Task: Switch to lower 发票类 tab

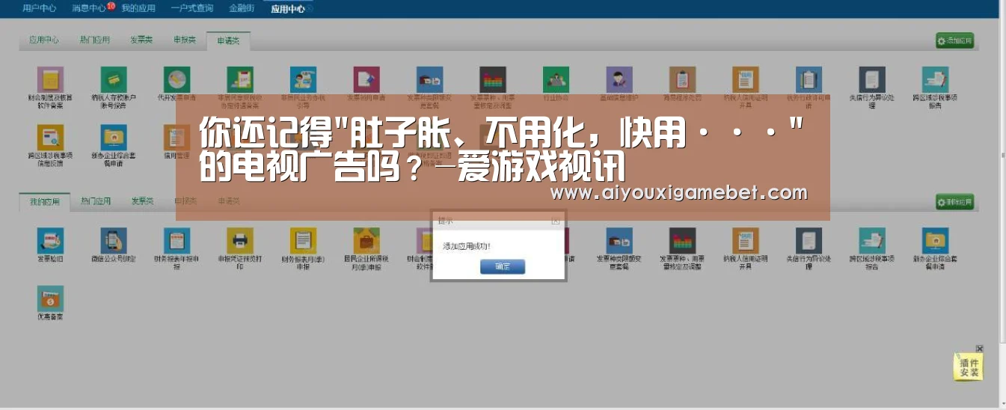Action: click(x=142, y=202)
